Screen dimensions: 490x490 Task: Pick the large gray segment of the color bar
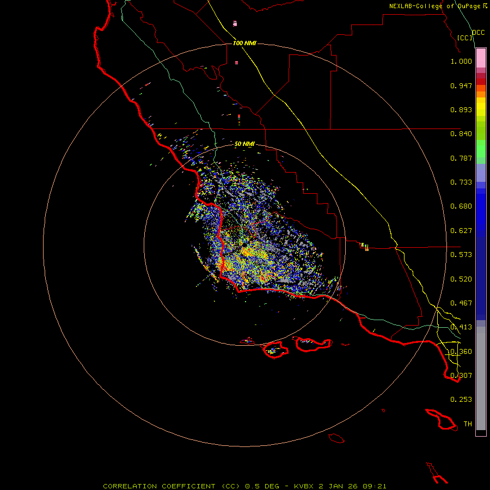click(x=481, y=378)
